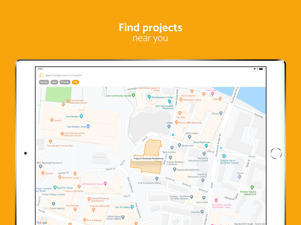Screen dimensions: 301x225
Task: Tap The Refinery restaurant pin
Action: (x=75, y=209)
